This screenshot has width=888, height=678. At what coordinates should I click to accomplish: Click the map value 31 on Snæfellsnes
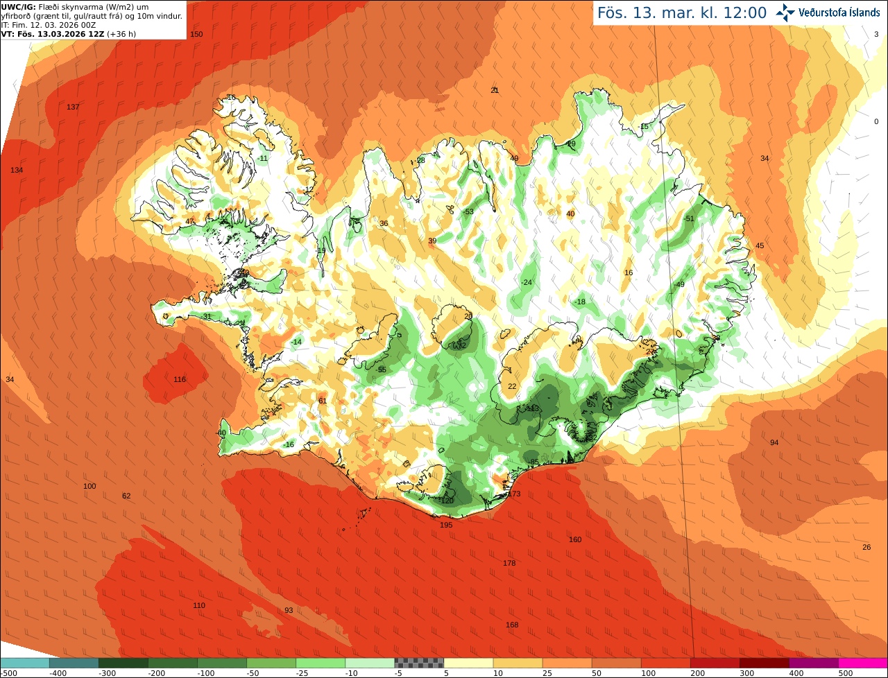pyautogui.click(x=207, y=316)
